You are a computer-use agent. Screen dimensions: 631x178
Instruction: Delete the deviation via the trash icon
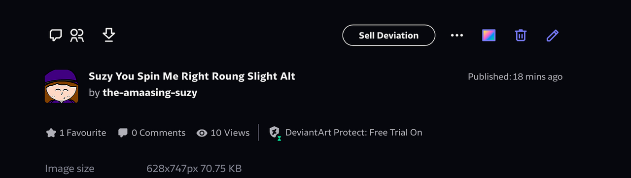[521, 36]
